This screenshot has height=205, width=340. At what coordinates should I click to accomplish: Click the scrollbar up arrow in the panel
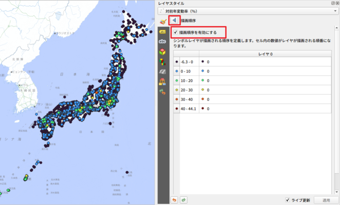pos(337,28)
